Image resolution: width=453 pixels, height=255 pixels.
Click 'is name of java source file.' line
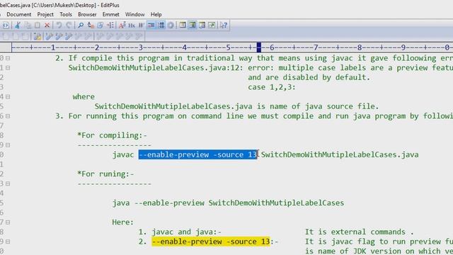318,106
